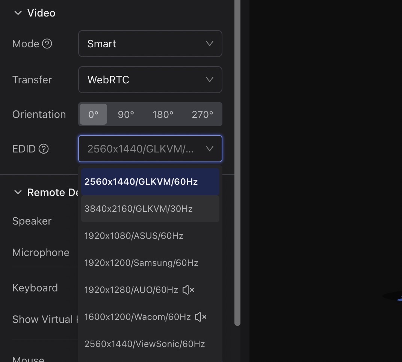Choose 1920x1080/ASUS/60Hz from the list

(x=134, y=236)
